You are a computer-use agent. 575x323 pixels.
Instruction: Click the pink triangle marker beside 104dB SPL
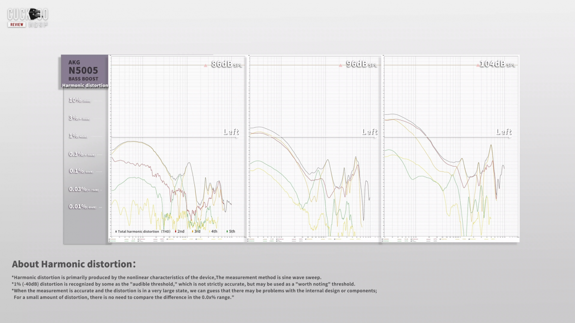point(477,65)
